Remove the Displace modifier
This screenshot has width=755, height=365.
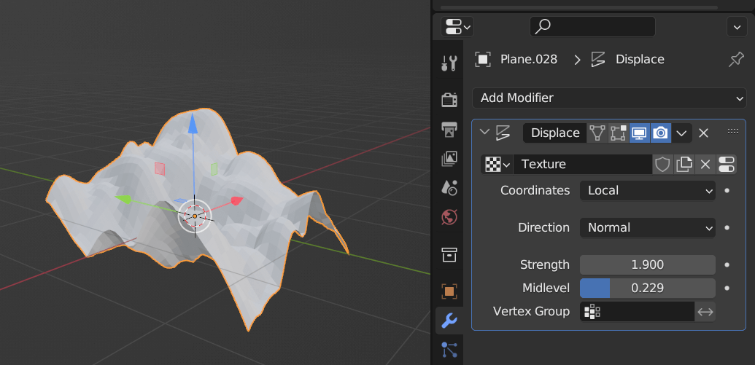pyautogui.click(x=703, y=133)
